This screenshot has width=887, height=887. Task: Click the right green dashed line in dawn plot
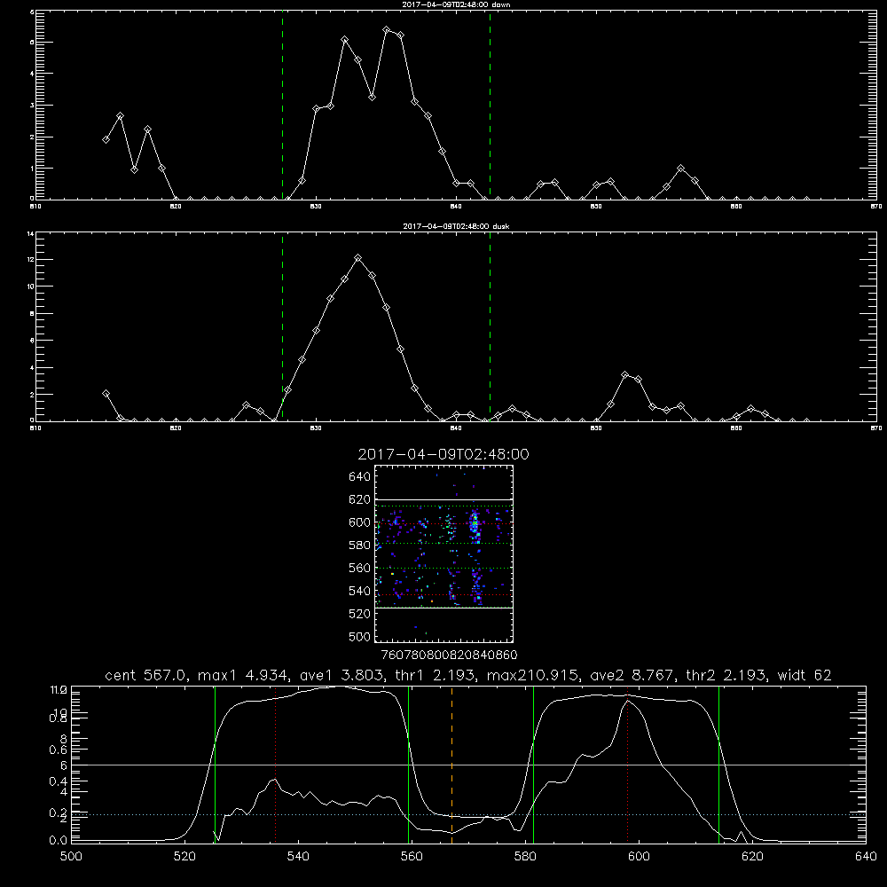click(x=490, y=106)
